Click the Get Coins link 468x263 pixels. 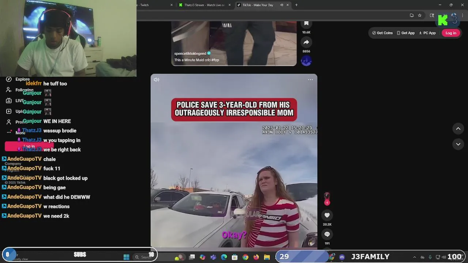382,33
